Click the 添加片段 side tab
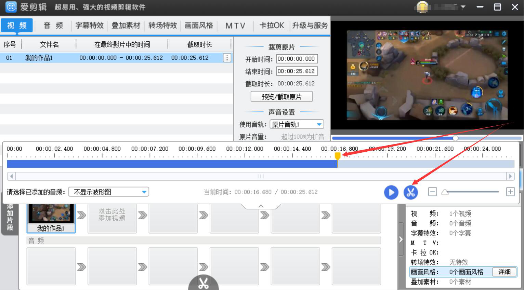The height and width of the screenshot is (290, 524). (x=10, y=217)
